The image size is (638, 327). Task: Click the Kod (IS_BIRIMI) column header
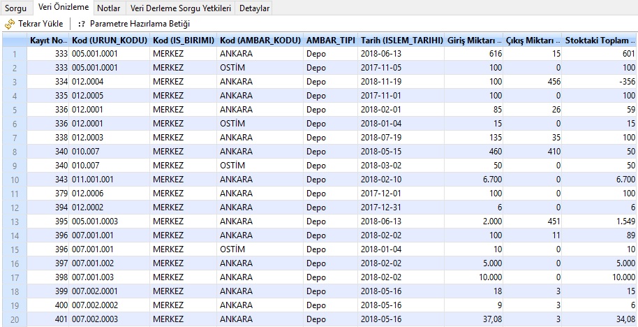click(x=183, y=40)
